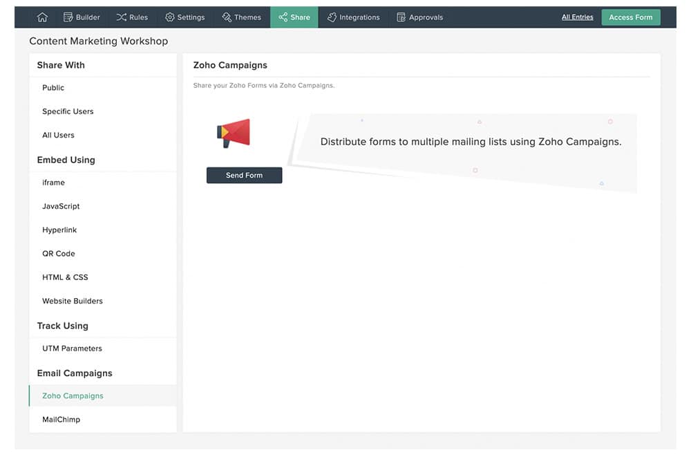The image size is (691, 455).
Task: Click the Embed Using section heading
Action: pyautogui.click(x=66, y=160)
